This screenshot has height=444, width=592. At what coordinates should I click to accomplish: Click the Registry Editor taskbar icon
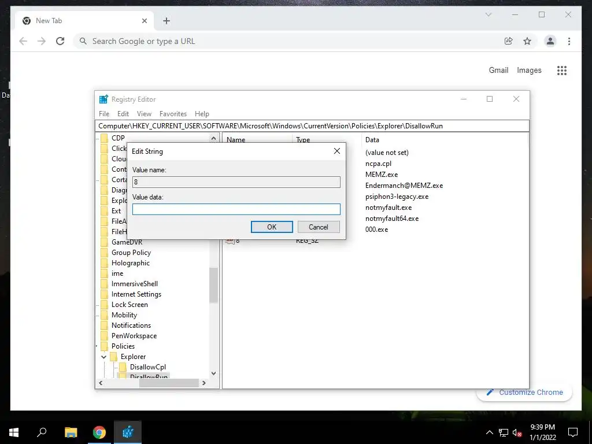click(x=128, y=432)
